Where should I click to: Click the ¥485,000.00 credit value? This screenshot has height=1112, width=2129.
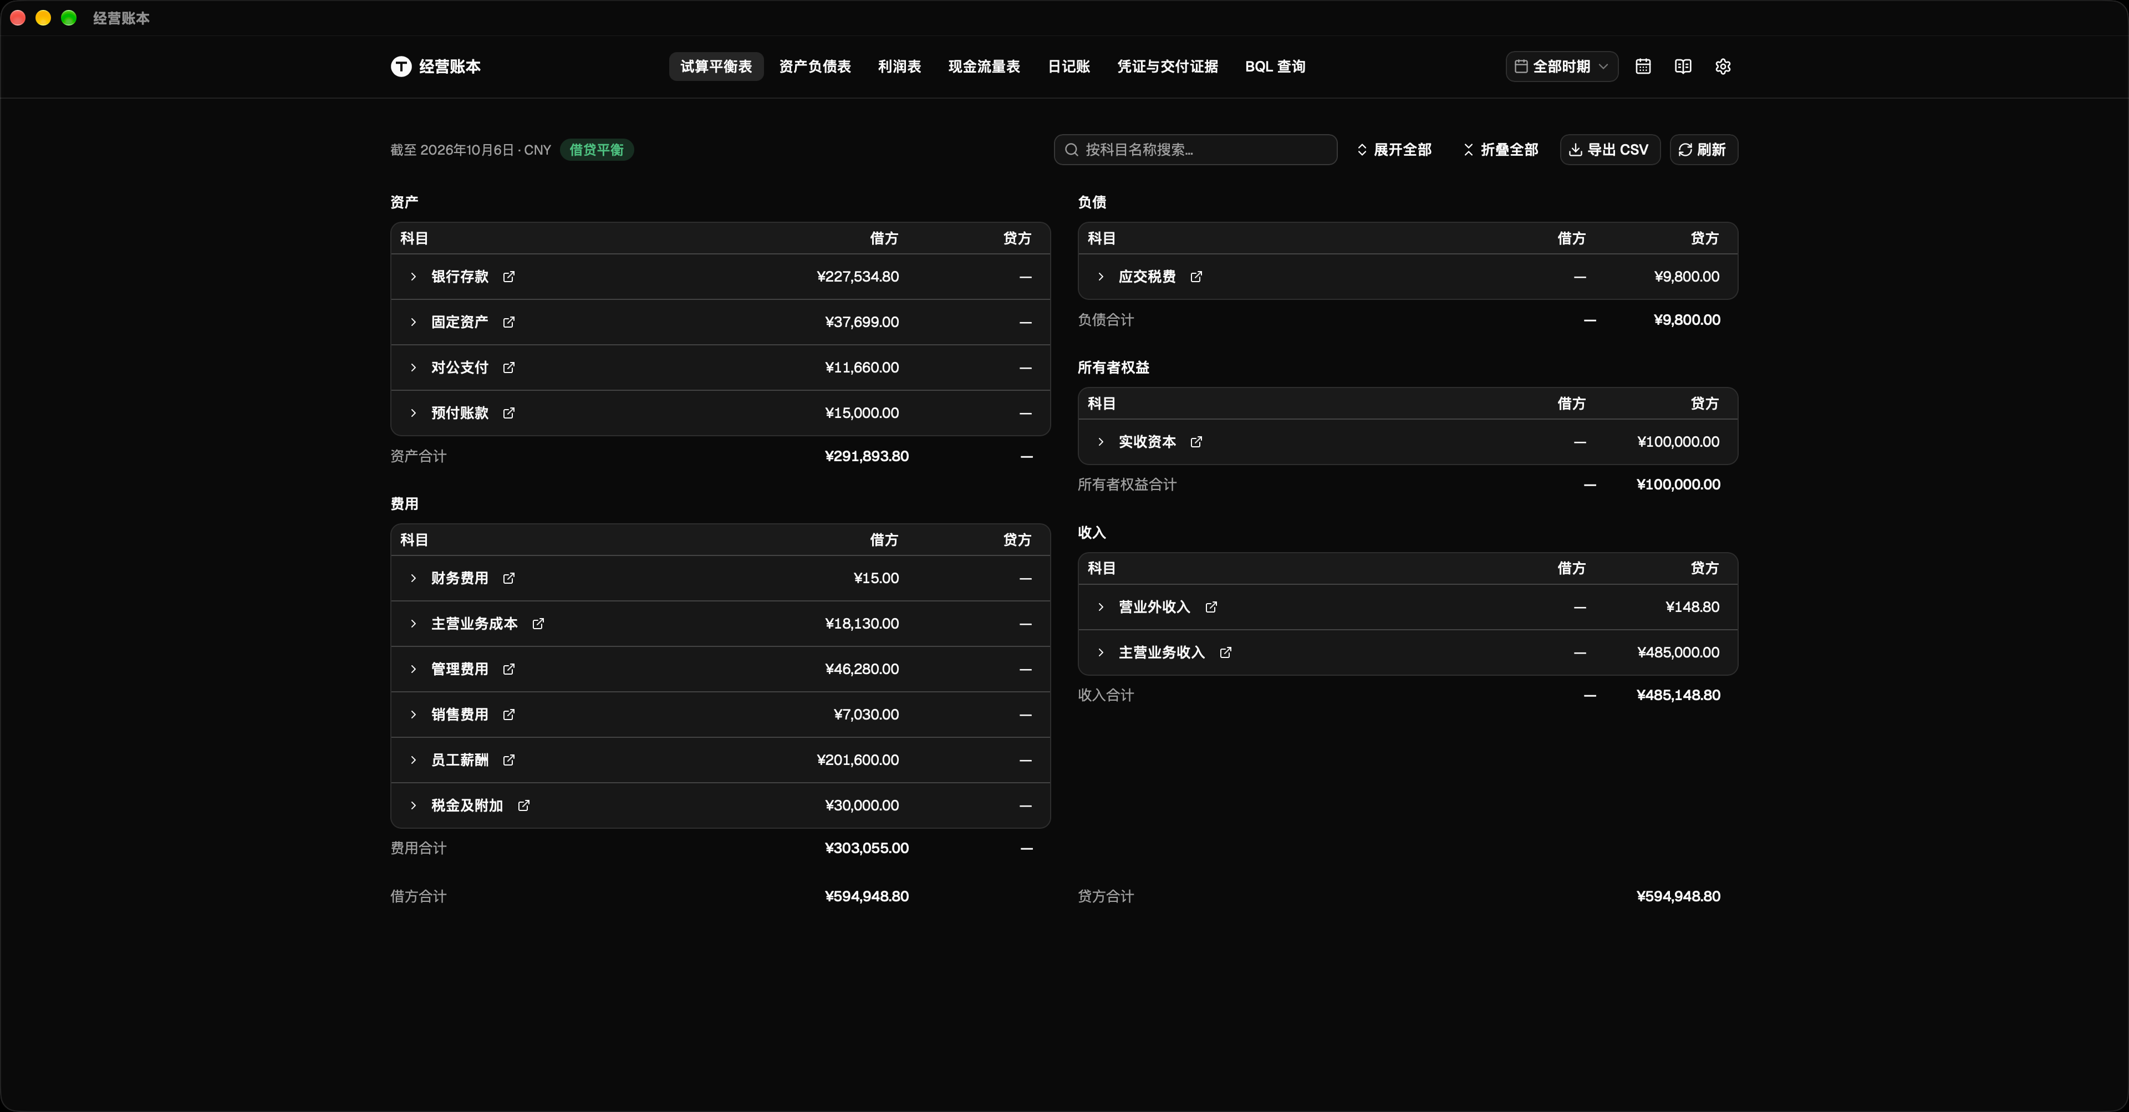[1678, 652]
